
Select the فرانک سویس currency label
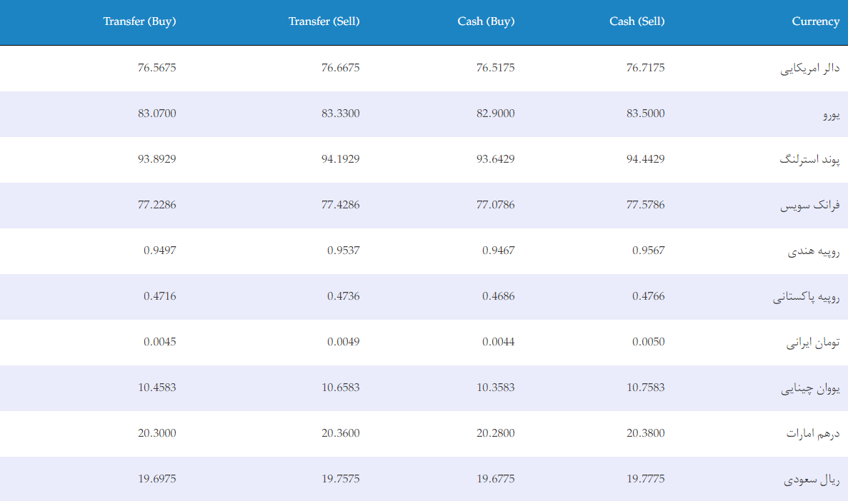809,206
